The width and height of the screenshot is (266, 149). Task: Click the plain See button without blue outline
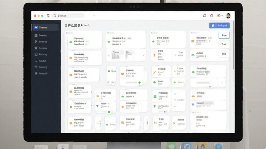(x=224, y=44)
